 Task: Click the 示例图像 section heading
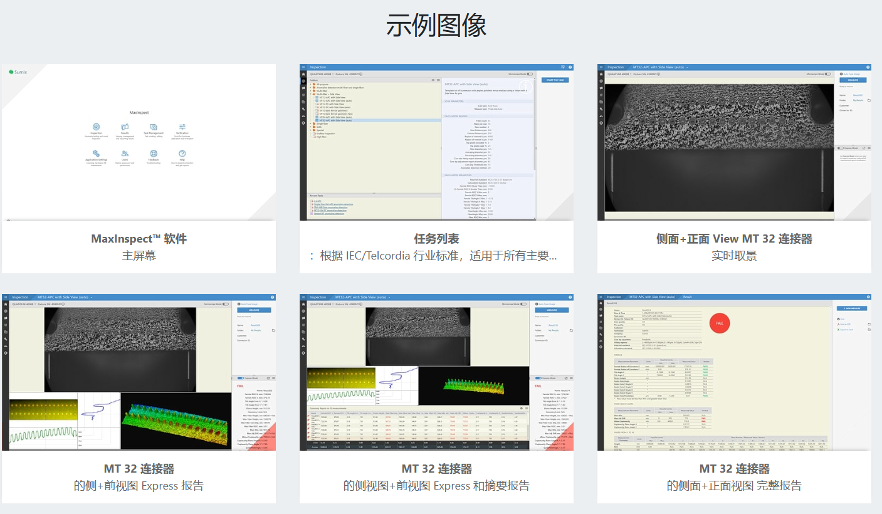coord(436,26)
